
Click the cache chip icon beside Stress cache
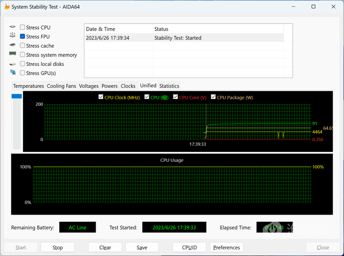(x=13, y=45)
